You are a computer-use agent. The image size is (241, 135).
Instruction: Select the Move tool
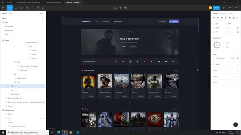(x=9, y=8)
